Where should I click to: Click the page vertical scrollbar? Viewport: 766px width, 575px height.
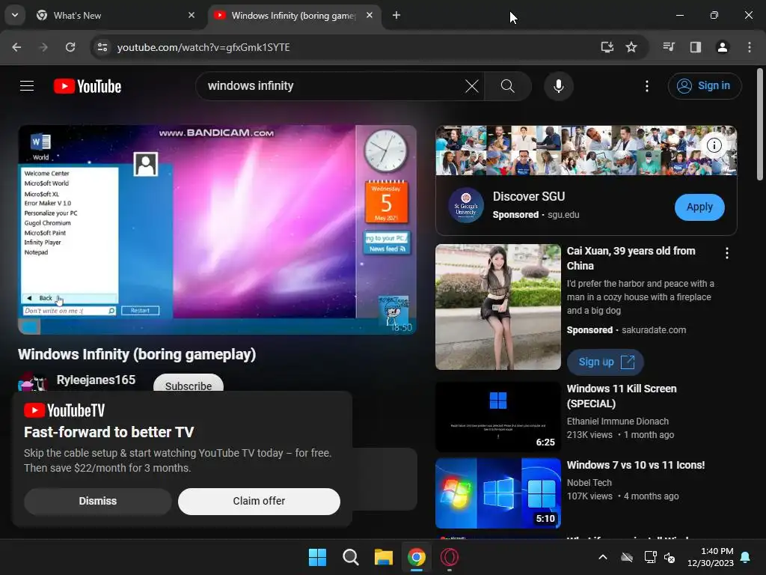[x=760, y=125]
